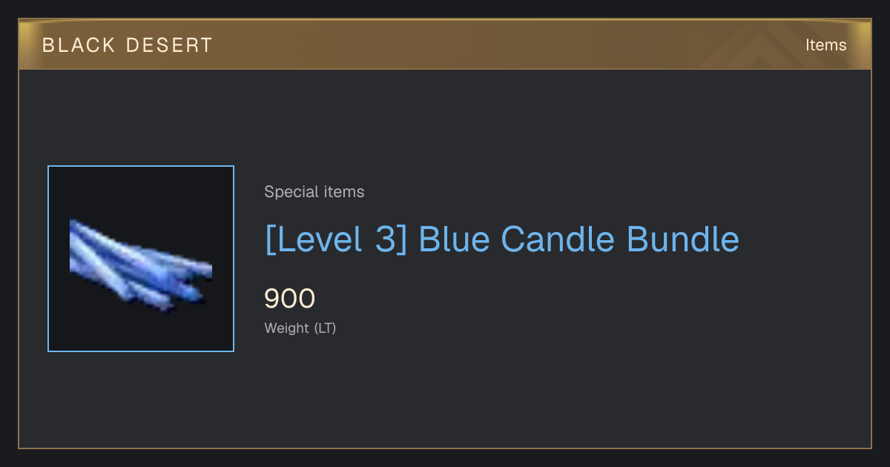Click the Blue Candle Bundle item icon
This screenshot has width=890, height=467.
pos(141,259)
